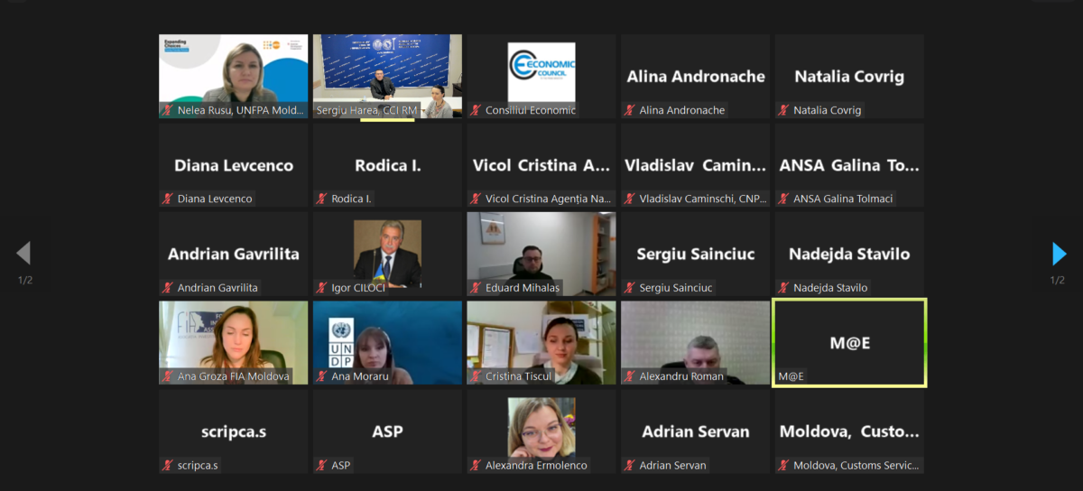1083x491 pixels.
Task: Select Alexandra Ermolenco video tile
Action: (541, 431)
